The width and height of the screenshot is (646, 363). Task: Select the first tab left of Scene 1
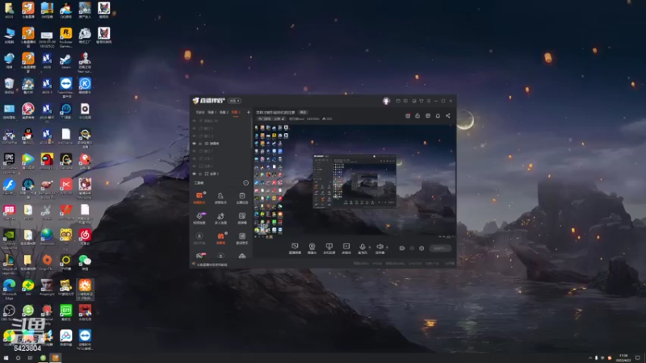click(x=200, y=112)
